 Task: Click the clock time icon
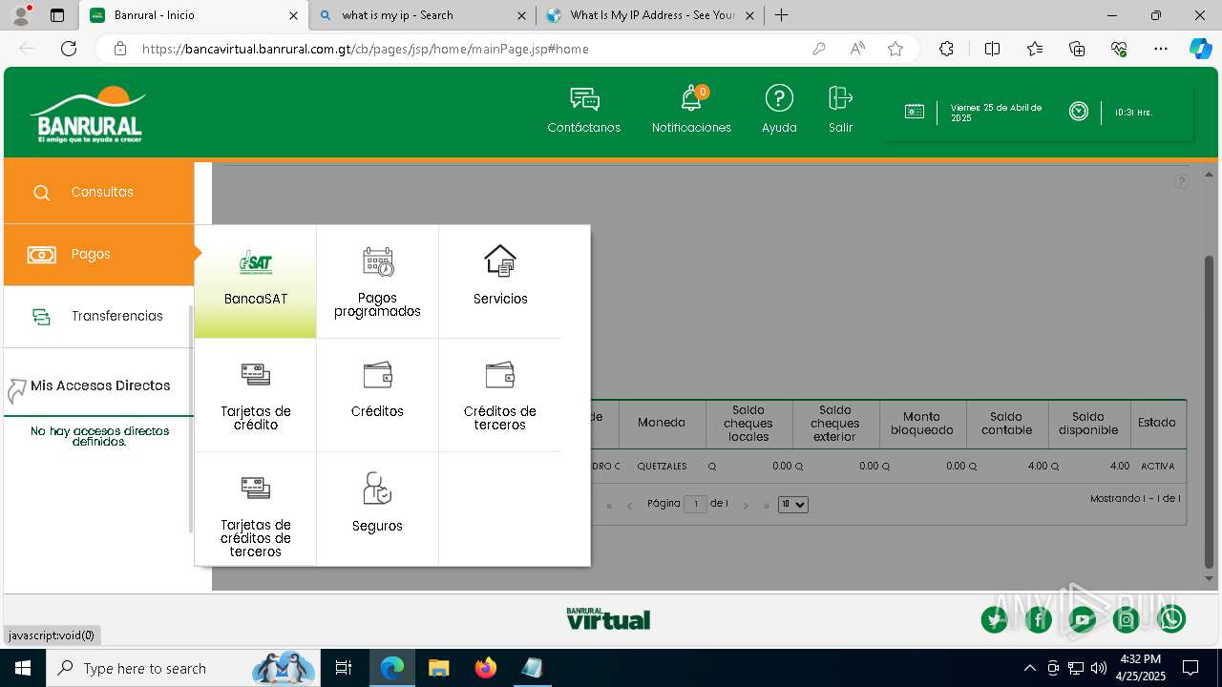(1079, 112)
